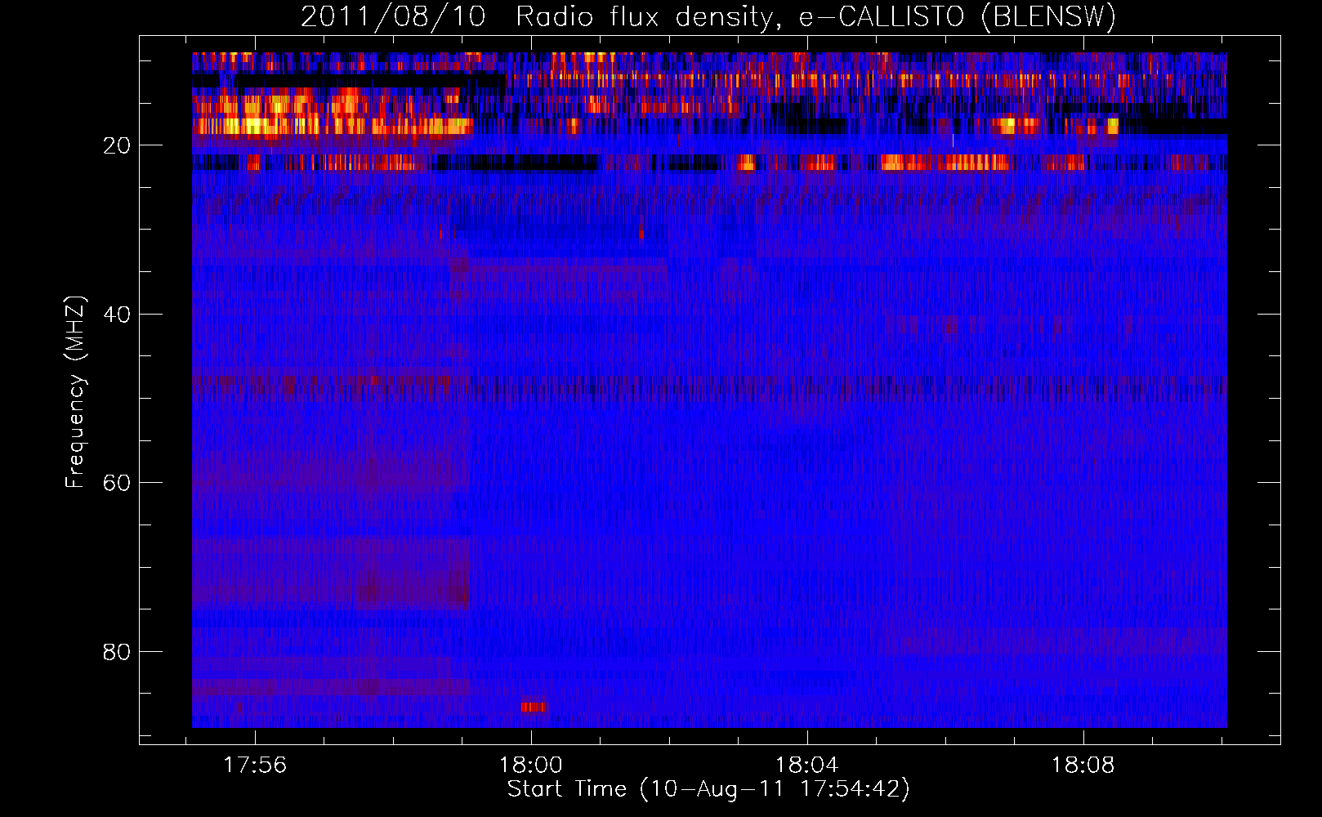Viewport: 1322px width, 817px height.
Task: Click the 60 frequency tick label
Action: pos(117,483)
